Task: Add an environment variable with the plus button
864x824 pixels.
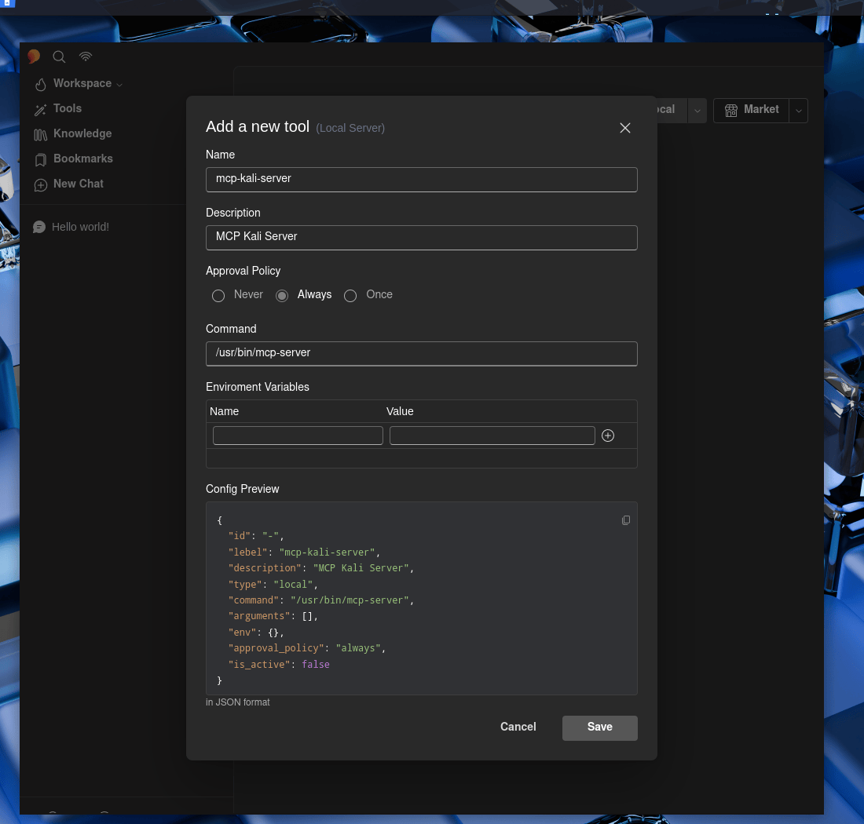Action: coord(607,436)
